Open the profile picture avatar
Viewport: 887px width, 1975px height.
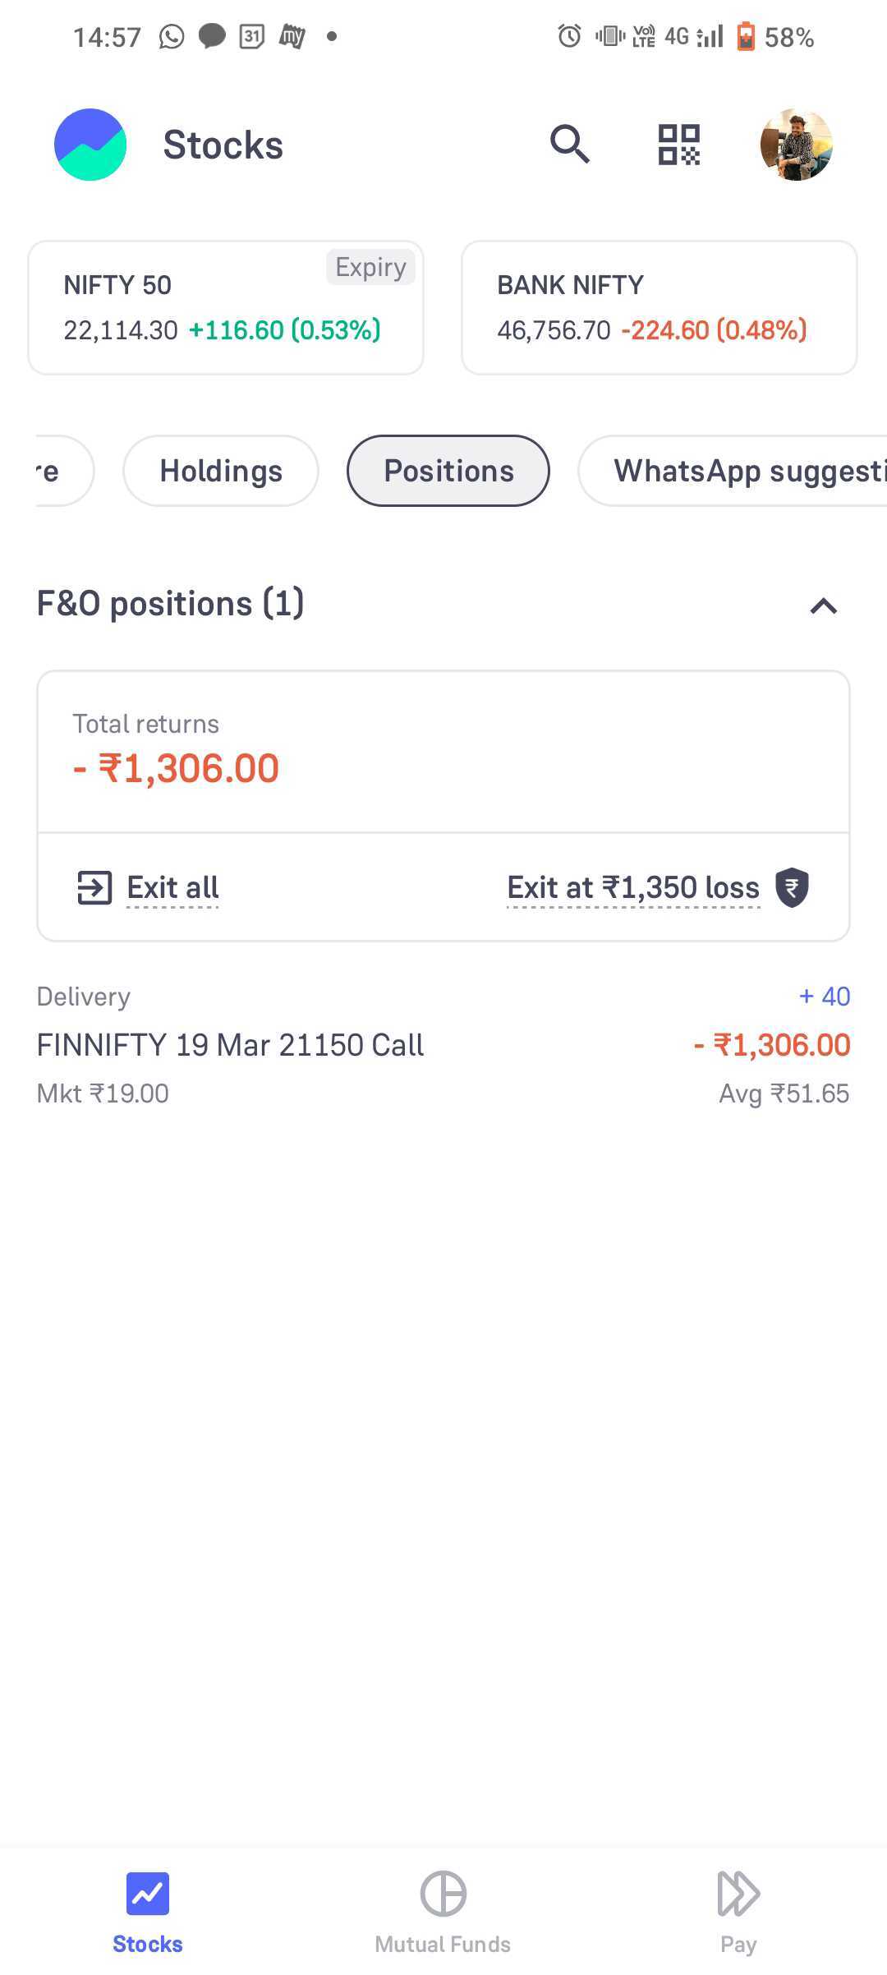796,145
